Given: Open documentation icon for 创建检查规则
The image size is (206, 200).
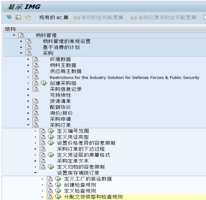Looking at the screenshot, I should point(50,185).
